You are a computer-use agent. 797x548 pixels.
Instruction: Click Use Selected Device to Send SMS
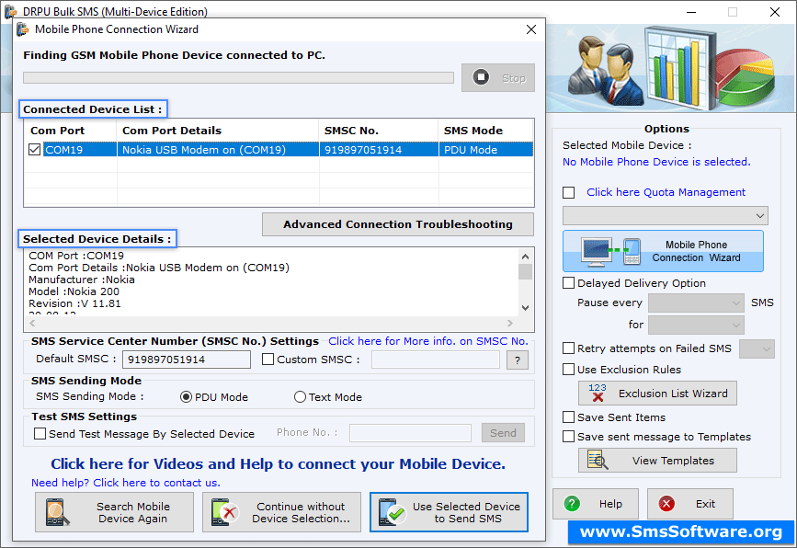(449, 512)
